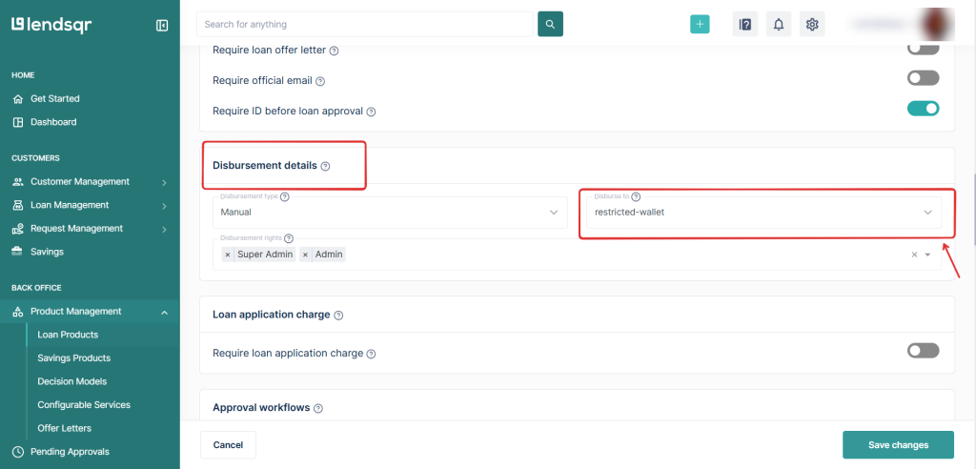976x469 pixels.
Task: Click the Search for anything field
Action: click(x=364, y=24)
